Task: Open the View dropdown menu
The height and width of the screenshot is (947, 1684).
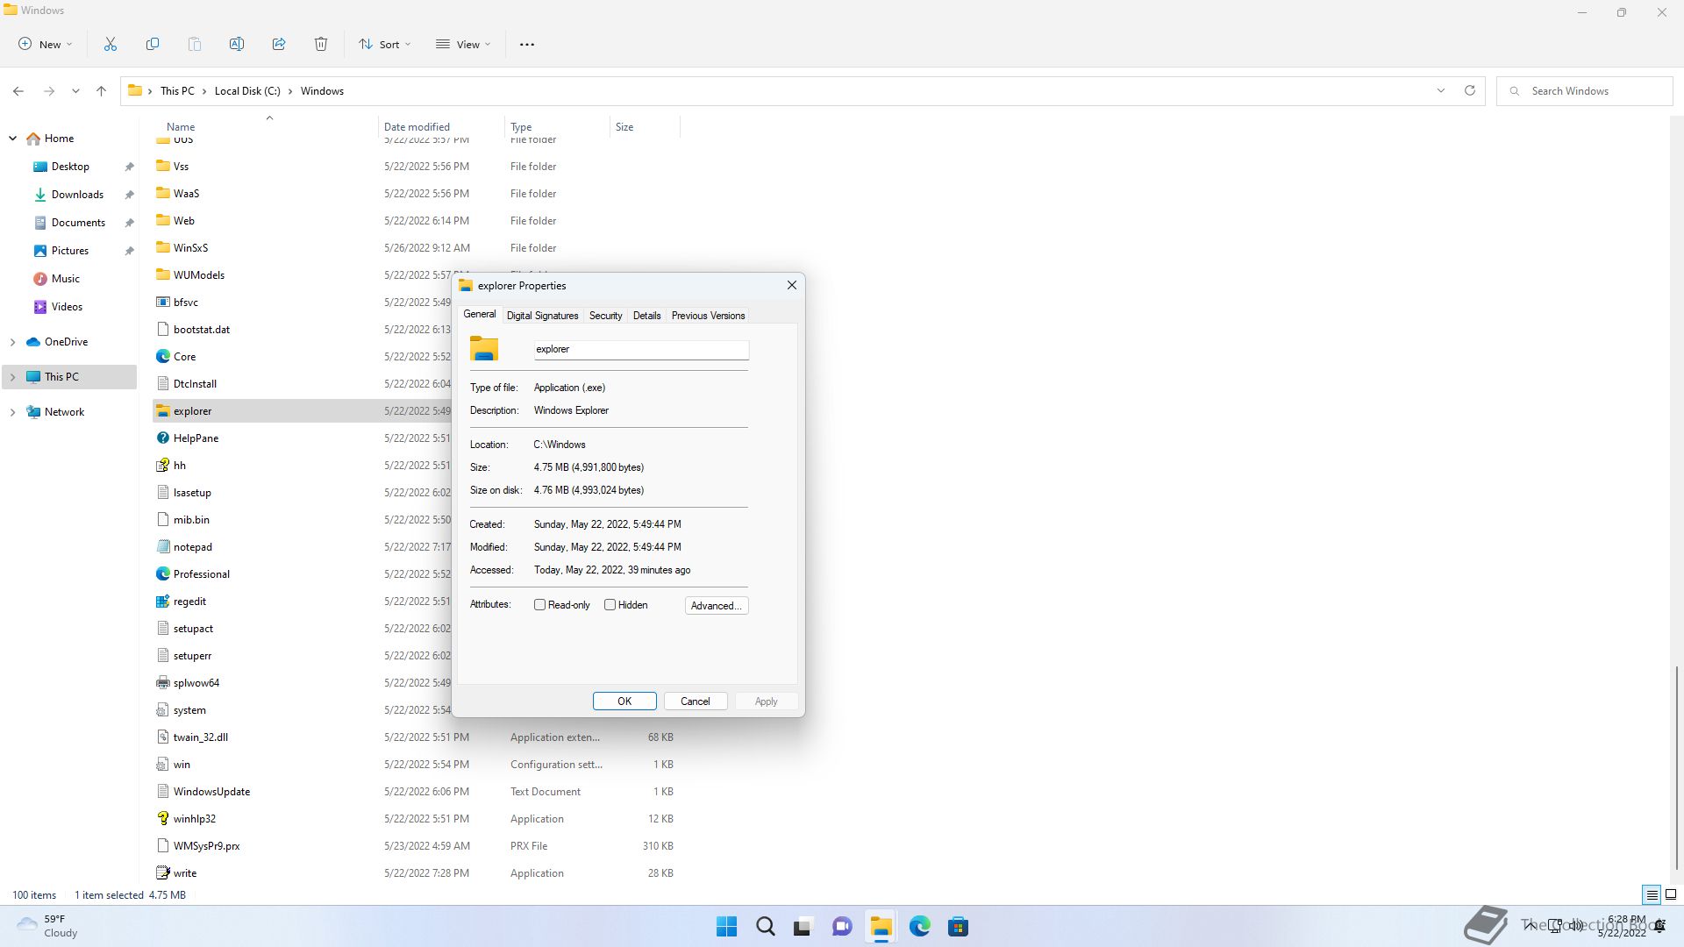Action: (x=463, y=44)
